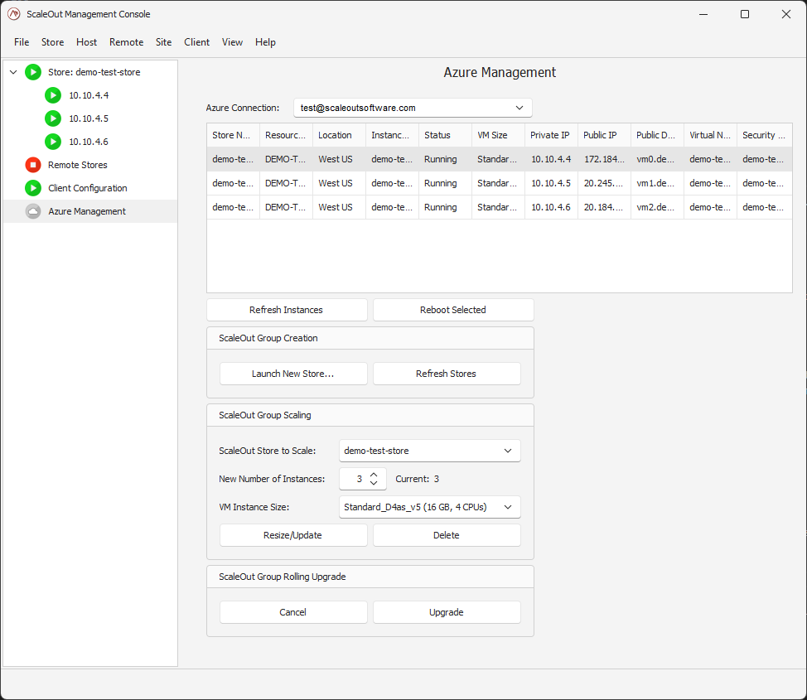Open the Help menu
The image size is (807, 700).
tap(265, 42)
